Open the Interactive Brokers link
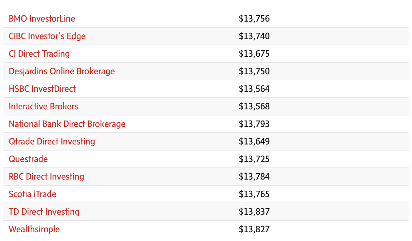Screen dimensions: 412x241 click(44, 106)
